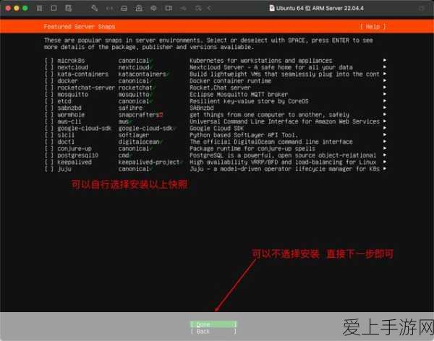Click publisher 'keepalived-project'
This screenshot has width=434, height=341.
pos(148,163)
